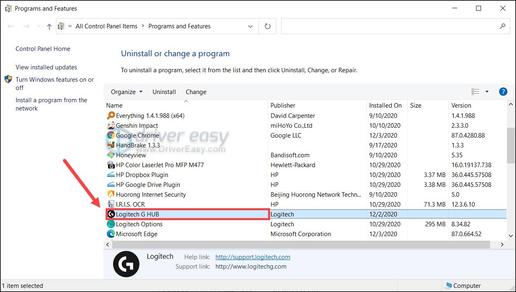Click the Uninstall button
Screen dimensions: 516x292
[164, 92]
